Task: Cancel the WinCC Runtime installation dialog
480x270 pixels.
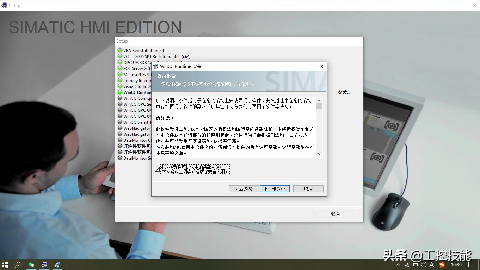Action: pyautogui.click(x=308, y=188)
